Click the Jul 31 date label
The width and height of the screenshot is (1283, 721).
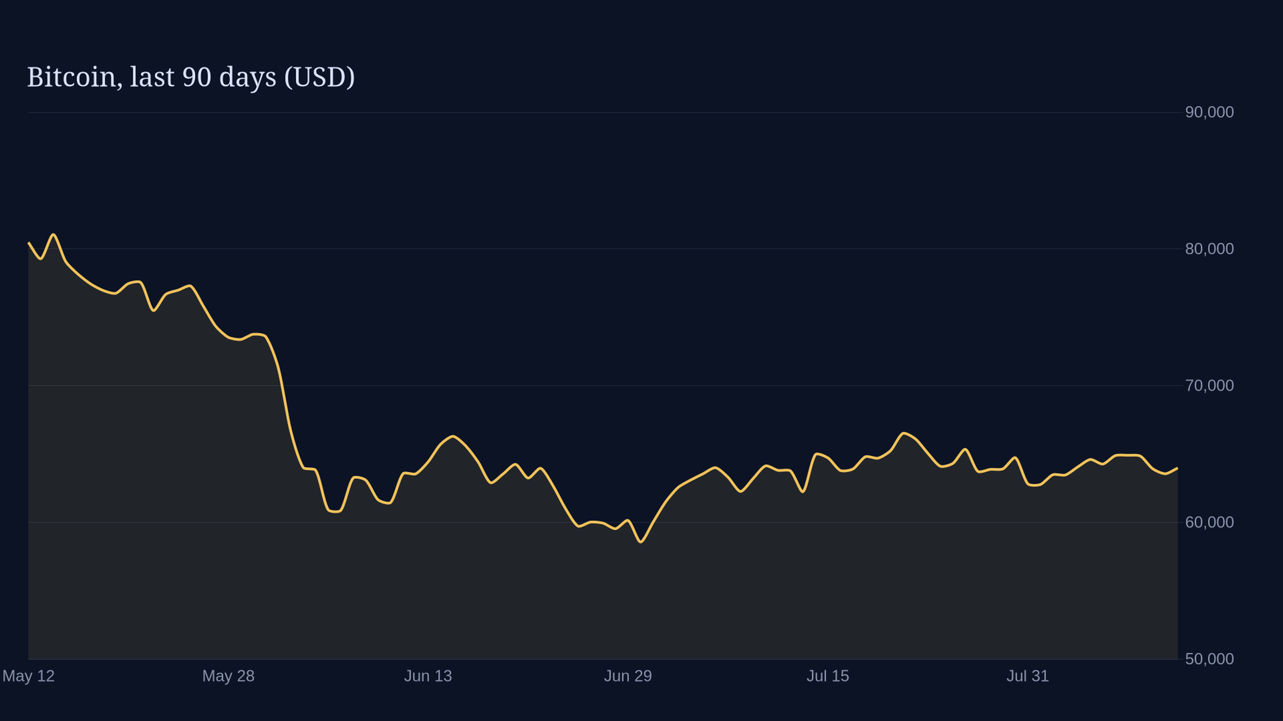point(1028,676)
